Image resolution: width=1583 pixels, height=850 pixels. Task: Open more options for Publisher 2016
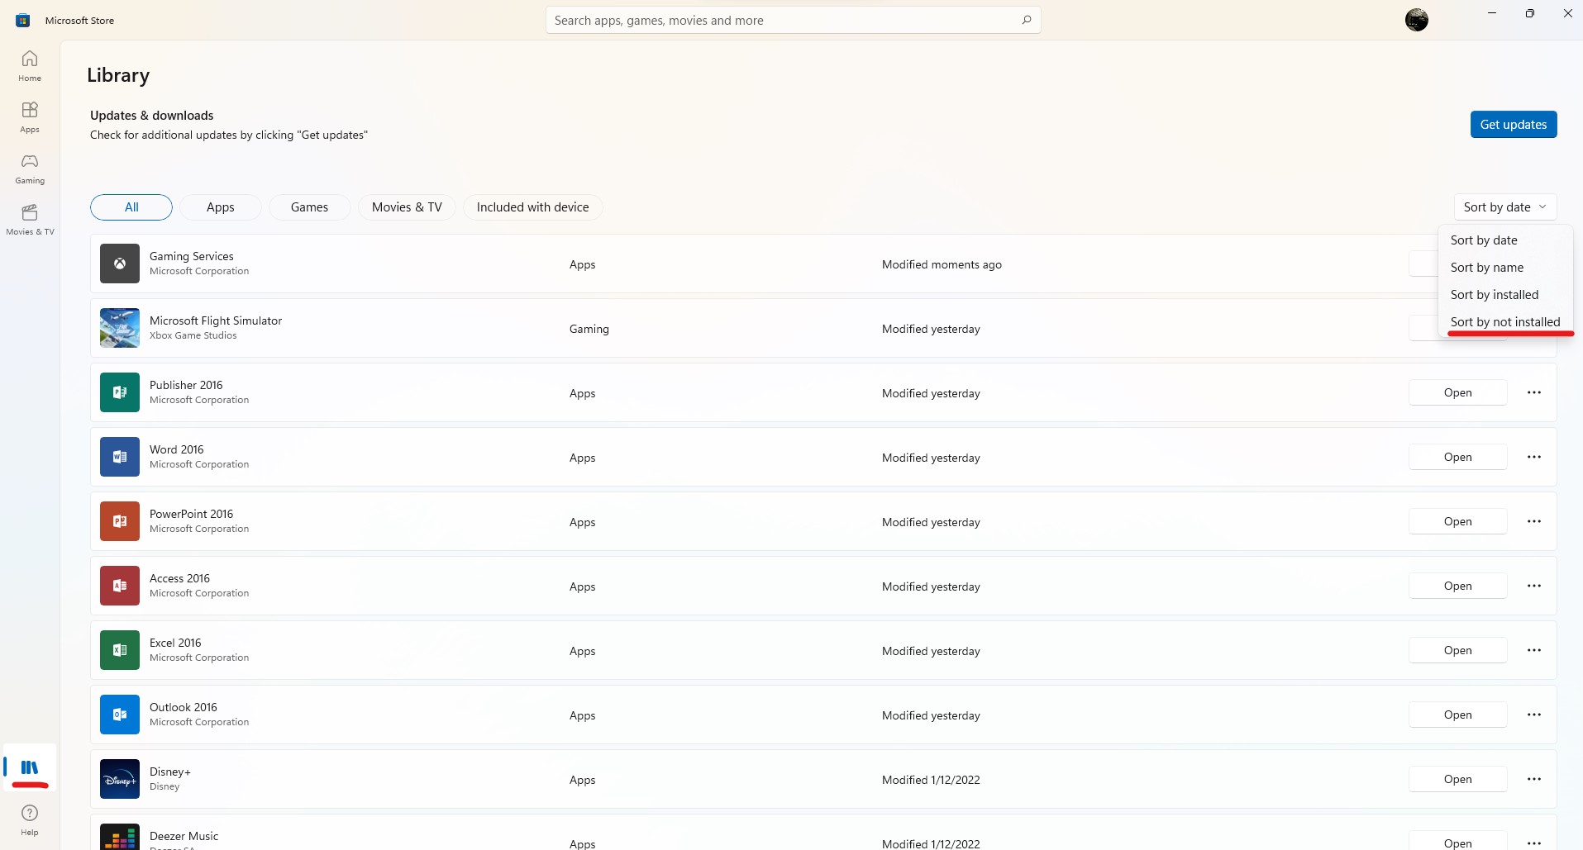point(1534,392)
